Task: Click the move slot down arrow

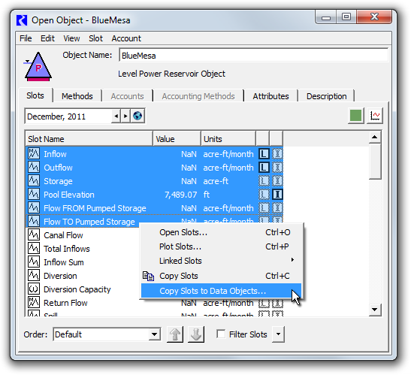Action: pos(196,334)
